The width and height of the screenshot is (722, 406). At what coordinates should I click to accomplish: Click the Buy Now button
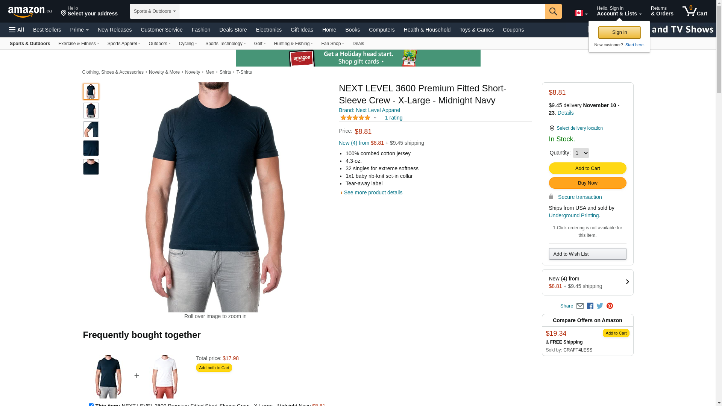coord(587,183)
